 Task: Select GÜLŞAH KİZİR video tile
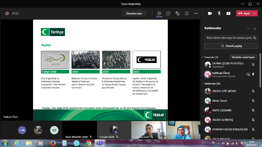click(x=114, y=130)
